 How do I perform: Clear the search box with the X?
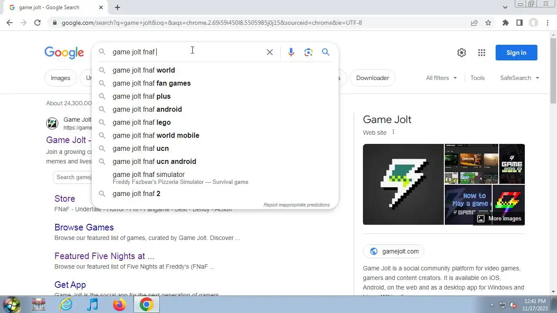point(270,52)
